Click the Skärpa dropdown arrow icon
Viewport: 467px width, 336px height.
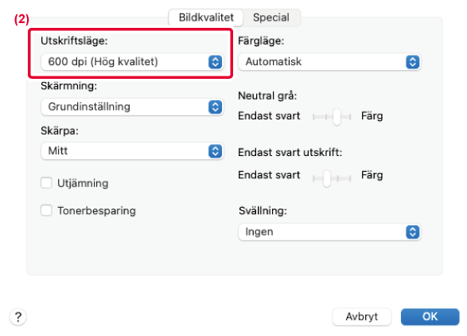[215, 151]
